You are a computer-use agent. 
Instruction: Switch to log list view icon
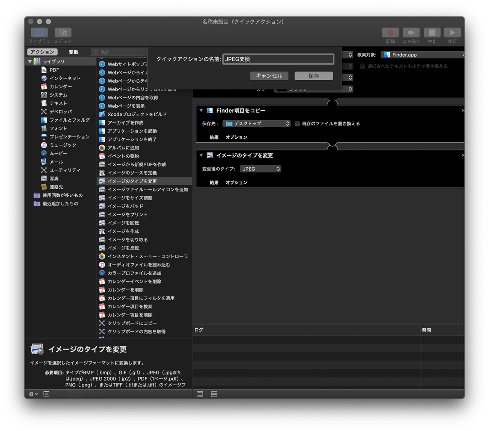pyautogui.click(x=200, y=394)
